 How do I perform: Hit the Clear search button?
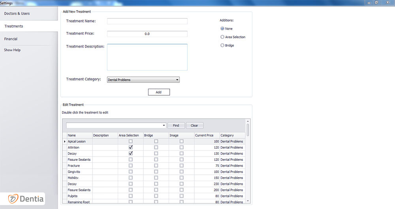tap(194, 125)
